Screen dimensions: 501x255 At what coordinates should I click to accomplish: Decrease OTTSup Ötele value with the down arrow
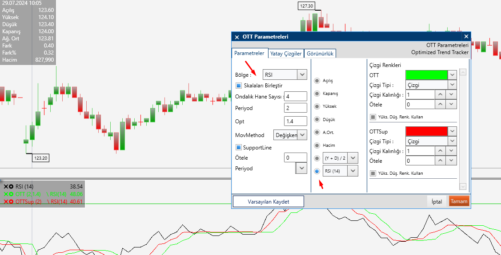click(452, 161)
